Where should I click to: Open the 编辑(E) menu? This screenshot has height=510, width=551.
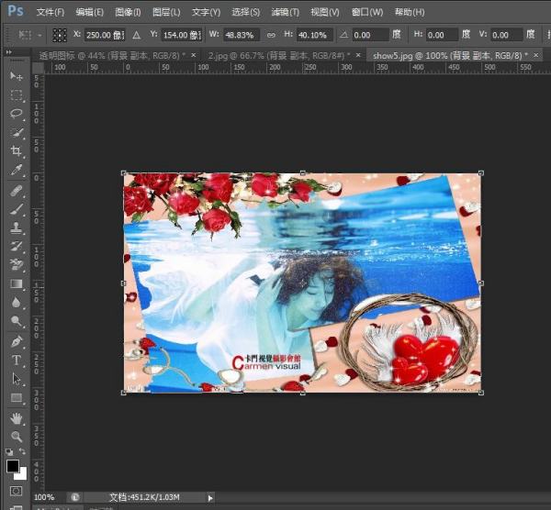(x=90, y=12)
